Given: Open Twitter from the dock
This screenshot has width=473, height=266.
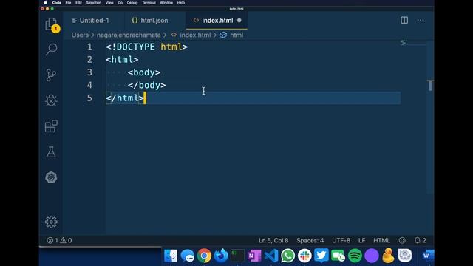Looking at the screenshot, I should click(x=321, y=256).
